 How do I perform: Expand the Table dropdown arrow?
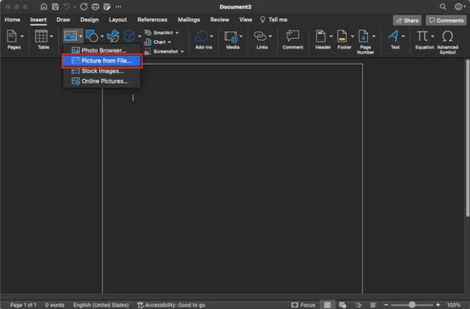pos(52,36)
